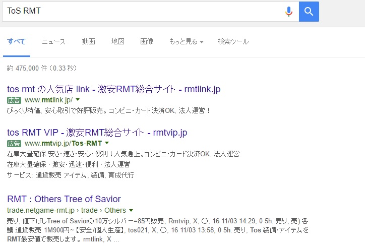Click the www.rmtlink.jp/ URL text

[x=48, y=100]
